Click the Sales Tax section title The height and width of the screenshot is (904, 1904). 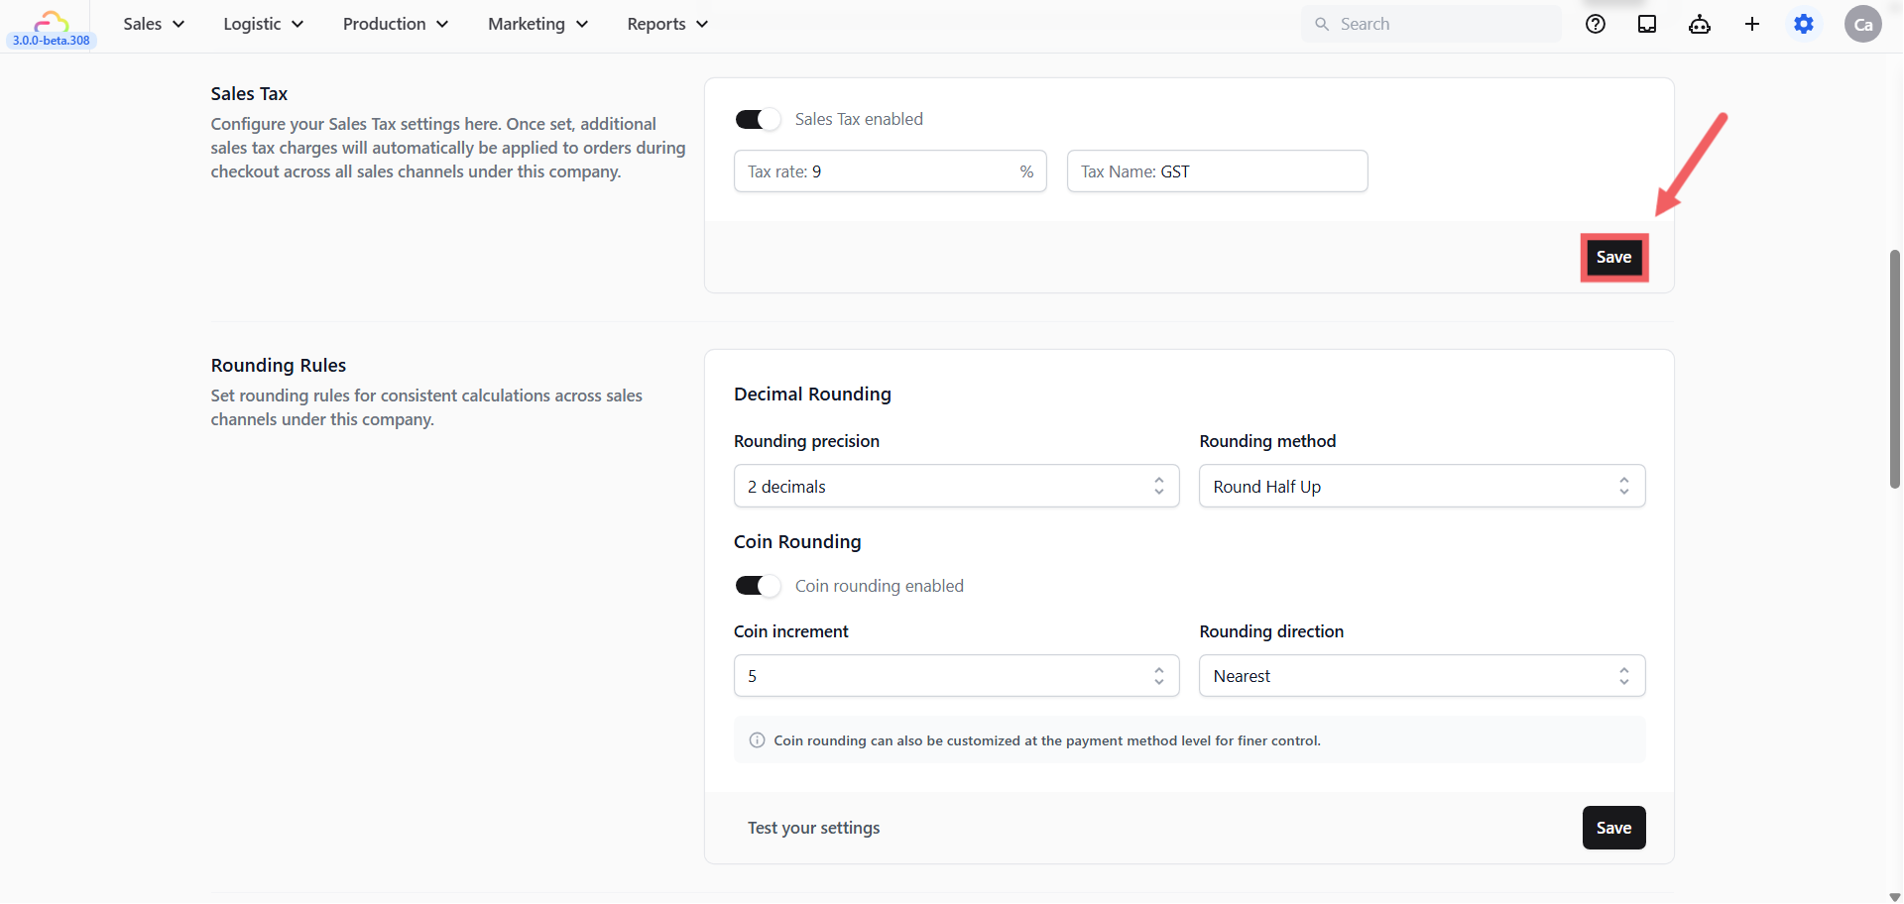pyautogui.click(x=249, y=94)
